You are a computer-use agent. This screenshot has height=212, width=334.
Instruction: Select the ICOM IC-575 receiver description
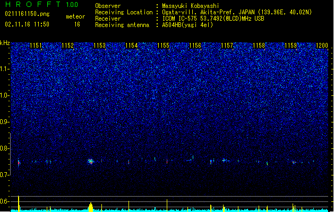tap(213, 19)
